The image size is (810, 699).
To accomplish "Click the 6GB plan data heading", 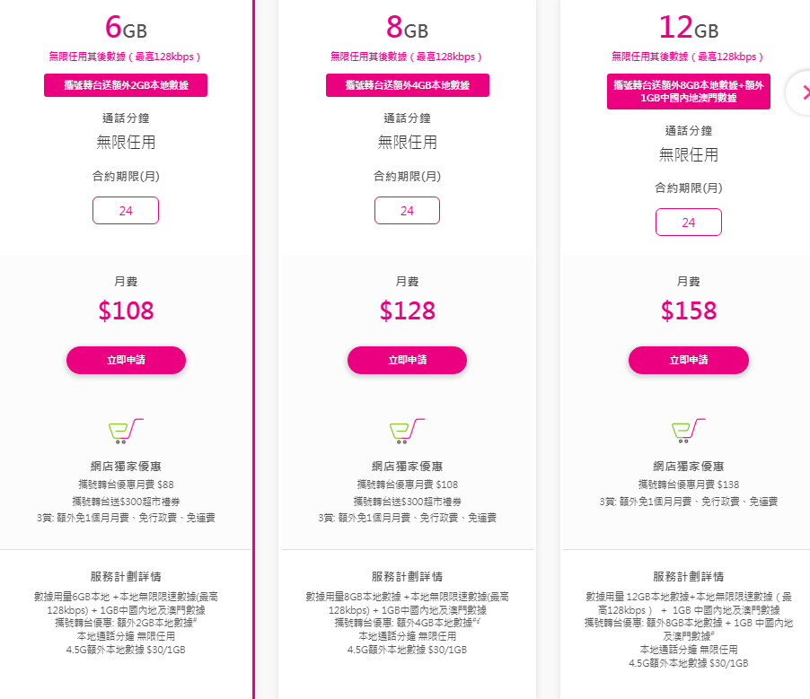I will click(126, 27).
